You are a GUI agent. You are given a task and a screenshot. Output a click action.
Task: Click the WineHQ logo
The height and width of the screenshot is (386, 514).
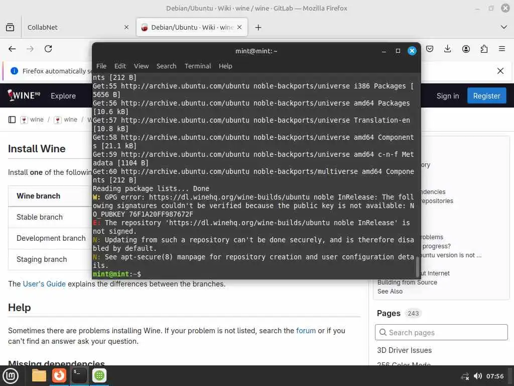(x=24, y=95)
